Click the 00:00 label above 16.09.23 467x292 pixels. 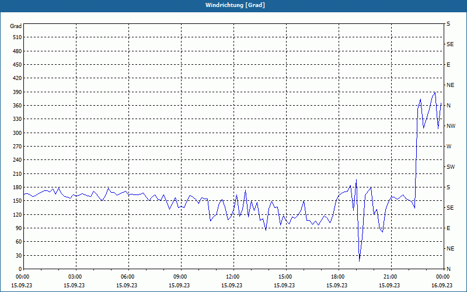point(442,276)
